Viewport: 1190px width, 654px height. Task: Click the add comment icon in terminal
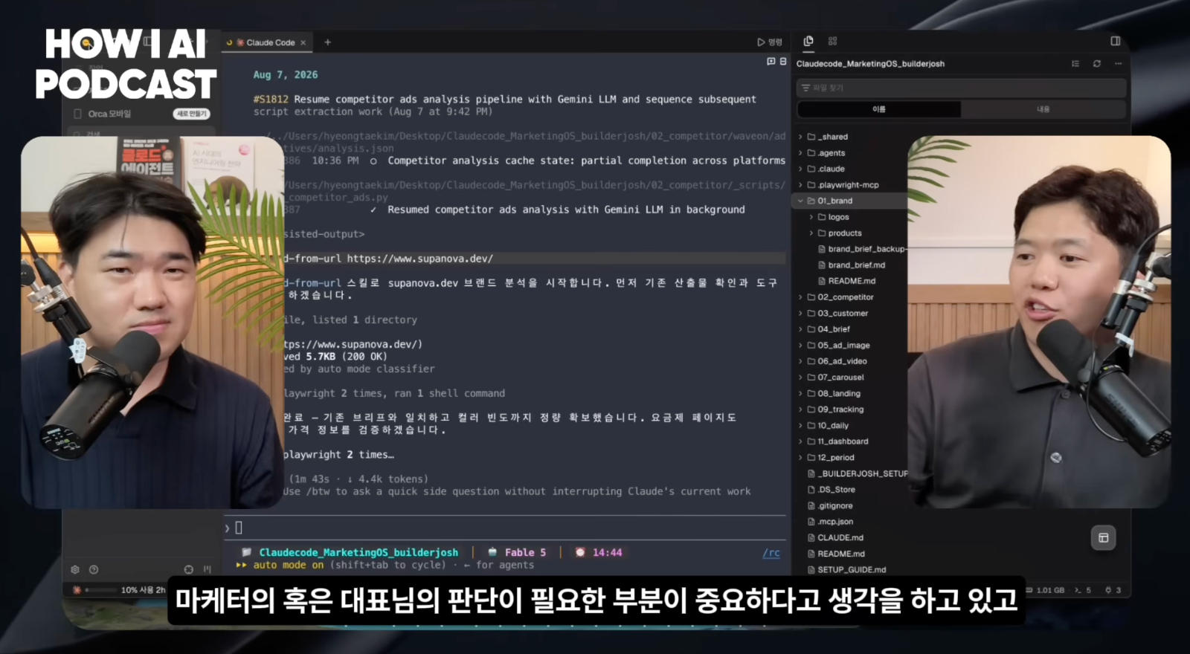tap(771, 61)
